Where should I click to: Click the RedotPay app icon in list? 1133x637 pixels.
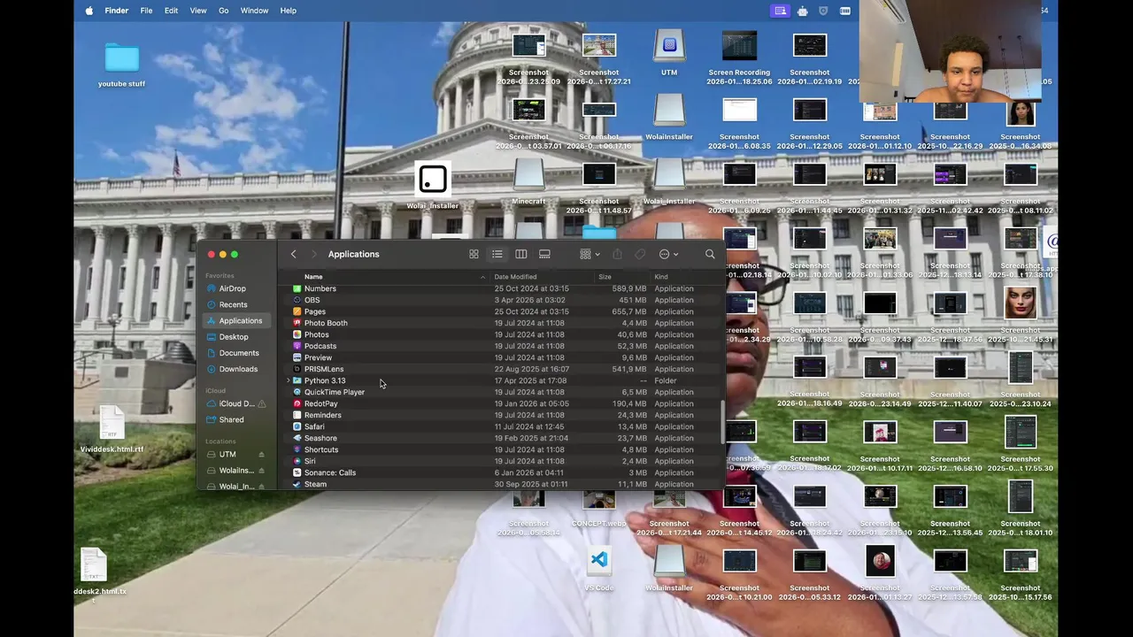pyautogui.click(x=297, y=403)
